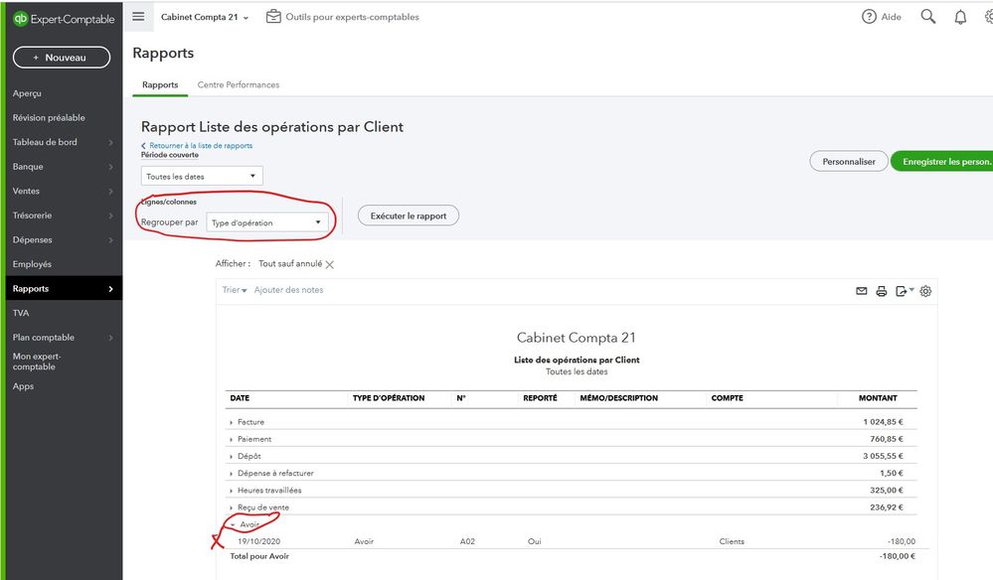Open the Période couverte dropdown

(x=202, y=177)
